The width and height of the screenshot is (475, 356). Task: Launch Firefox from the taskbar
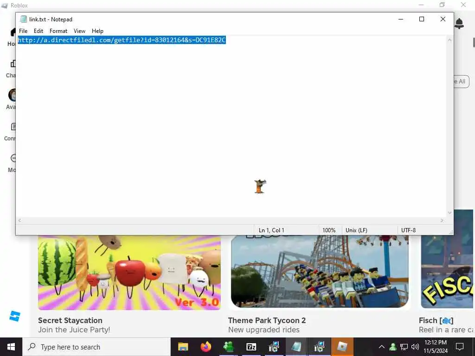pyautogui.click(x=205, y=347)
